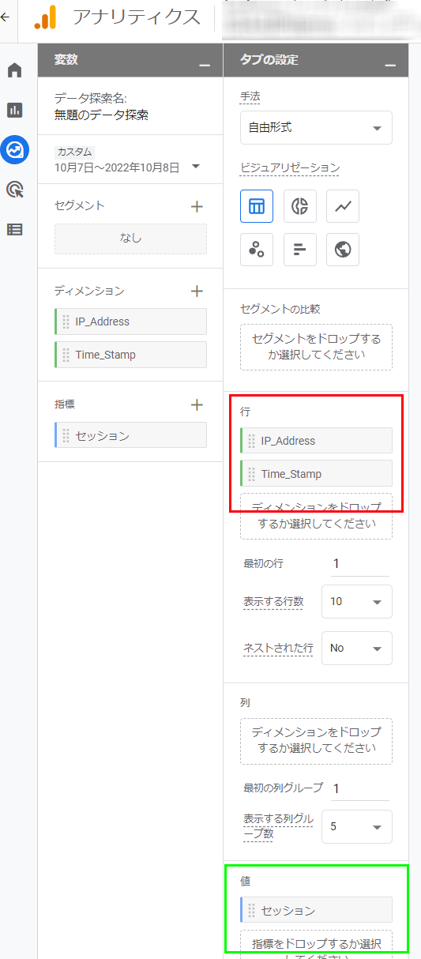Add a new segment with plus icon
This screenshot has width=421, height=959.
197,206
